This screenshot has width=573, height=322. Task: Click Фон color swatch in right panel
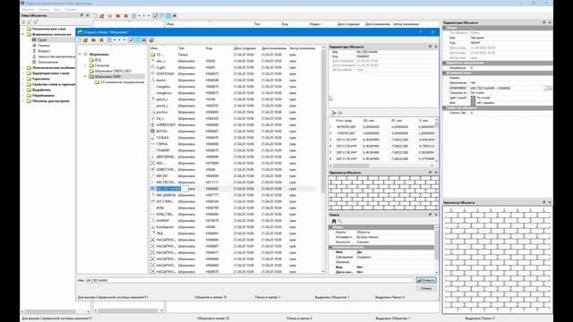(x=473, y=103)
